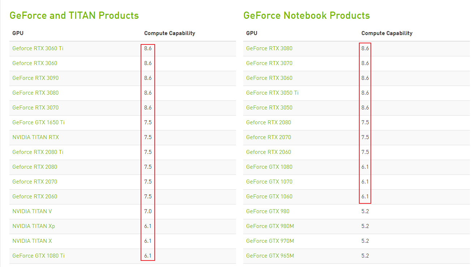The image size is (476, 267).
Task: Click the 8.6 value for Geforce RTX 3060 Ti
Action: 148,48
